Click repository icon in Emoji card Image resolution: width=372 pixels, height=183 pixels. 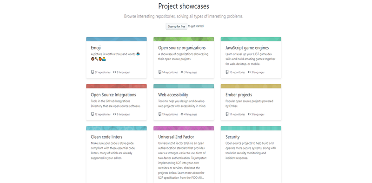93,72
